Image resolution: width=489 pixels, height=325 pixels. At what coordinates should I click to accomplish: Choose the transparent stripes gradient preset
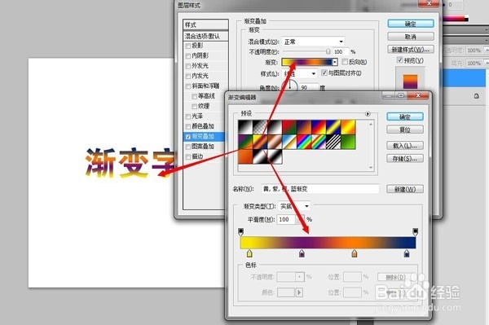333,142
